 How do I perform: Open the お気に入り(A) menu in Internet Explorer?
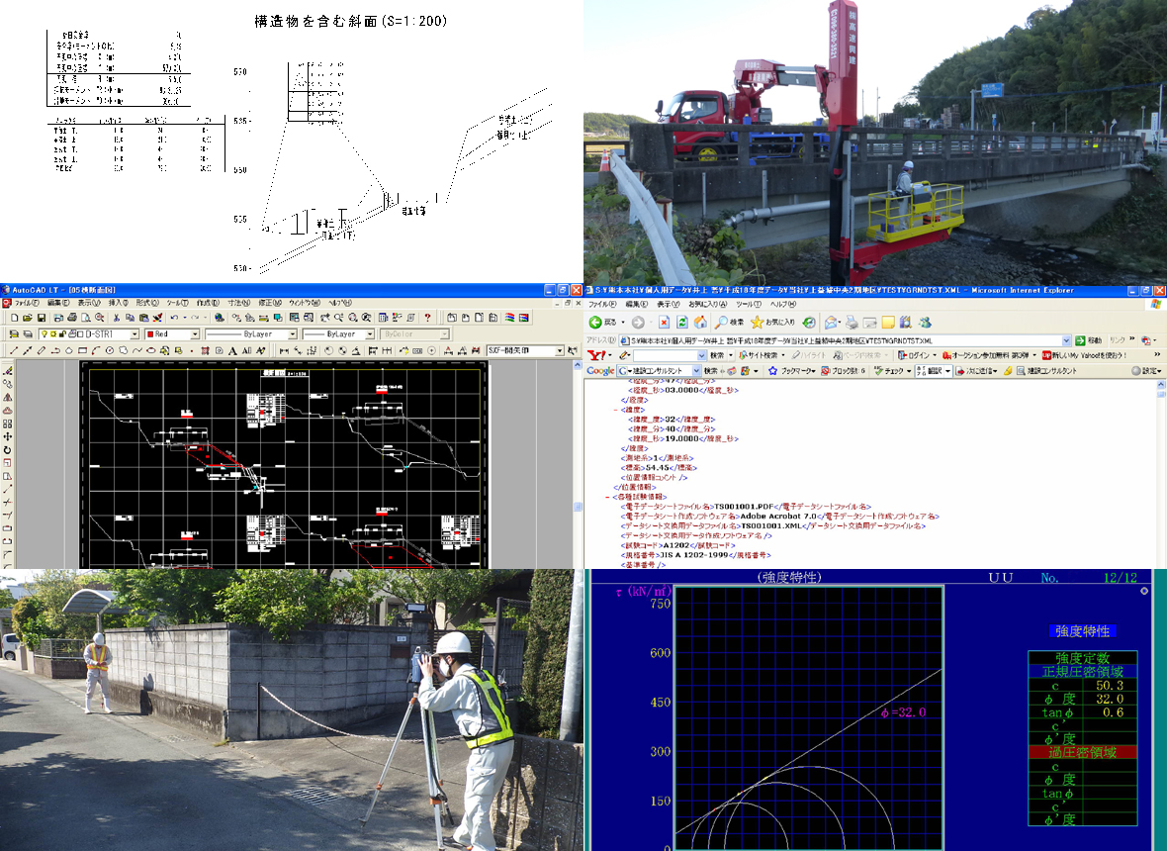(708, 305)
